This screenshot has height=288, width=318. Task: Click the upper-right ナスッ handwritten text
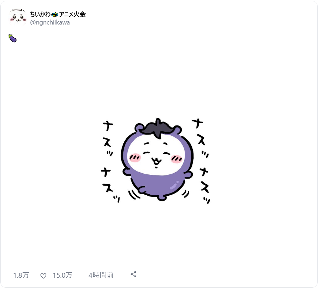[x=200, y=138]
